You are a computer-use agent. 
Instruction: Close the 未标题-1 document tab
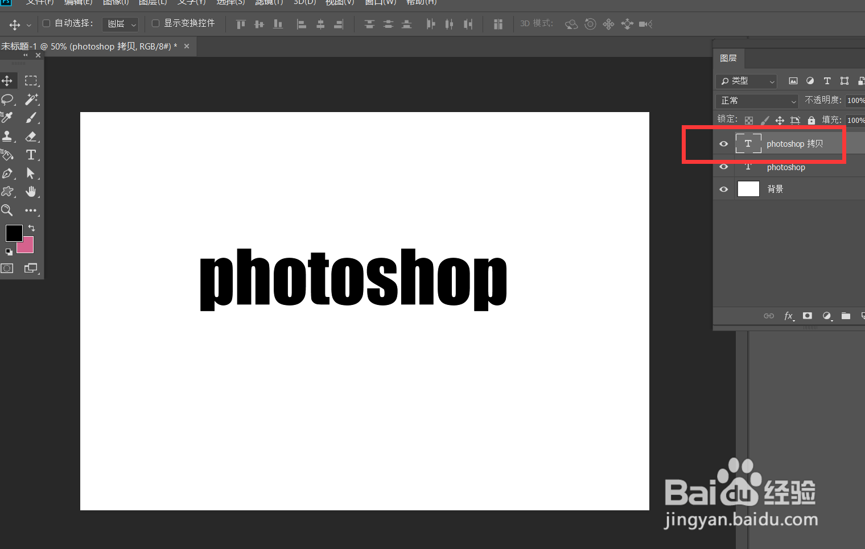[187, 46]
